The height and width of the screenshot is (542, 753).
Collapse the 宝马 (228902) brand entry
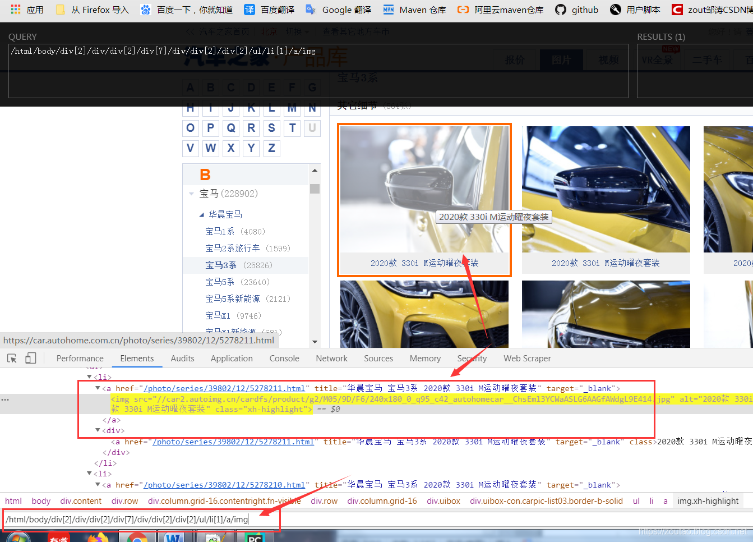tap(191, 194)
